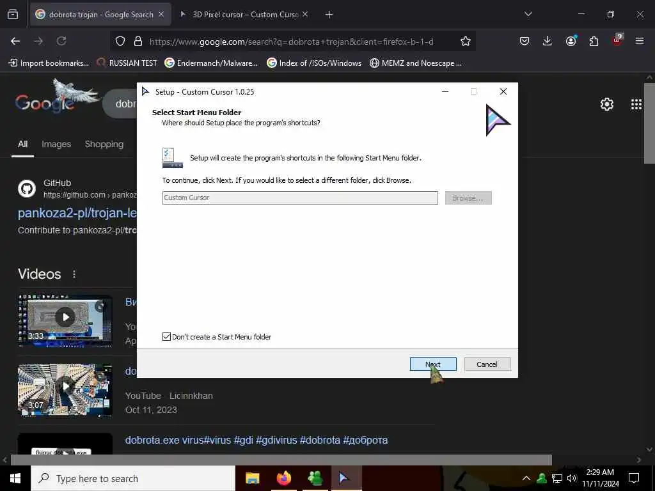
Task: Click the page vertical scrollbar thumb
Action: [x=649, y=123]
